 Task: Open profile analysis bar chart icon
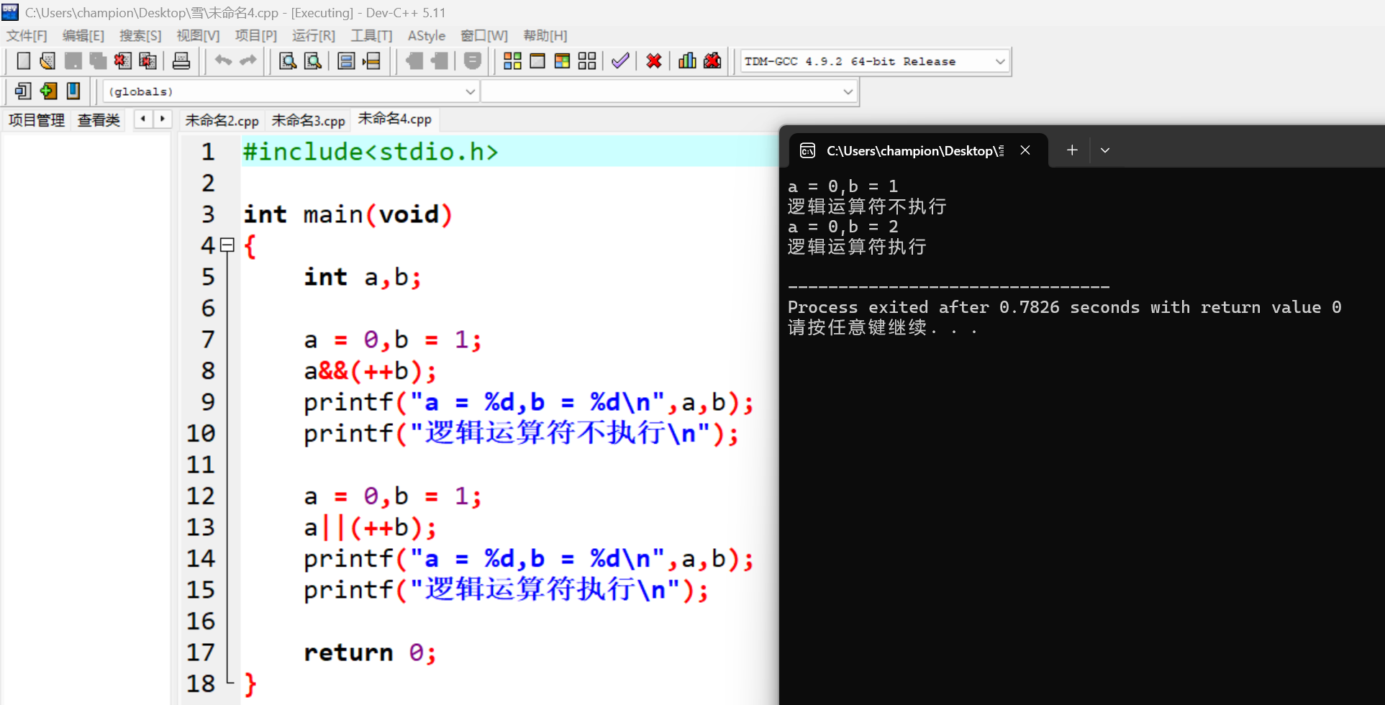click(687, 61)
